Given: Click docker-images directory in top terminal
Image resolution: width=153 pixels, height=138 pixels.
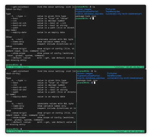Looking at the screenshot, I should pos(84,9).
